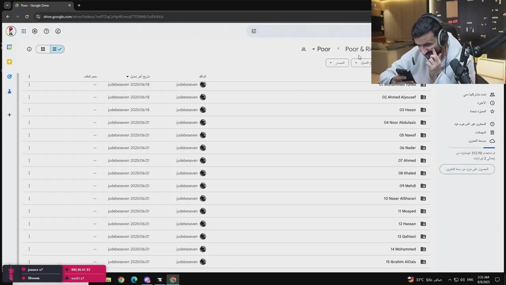The width and height of the screenshot is (506, 285).
Task: Open column header three-dot options
Action: coord(29,76)
